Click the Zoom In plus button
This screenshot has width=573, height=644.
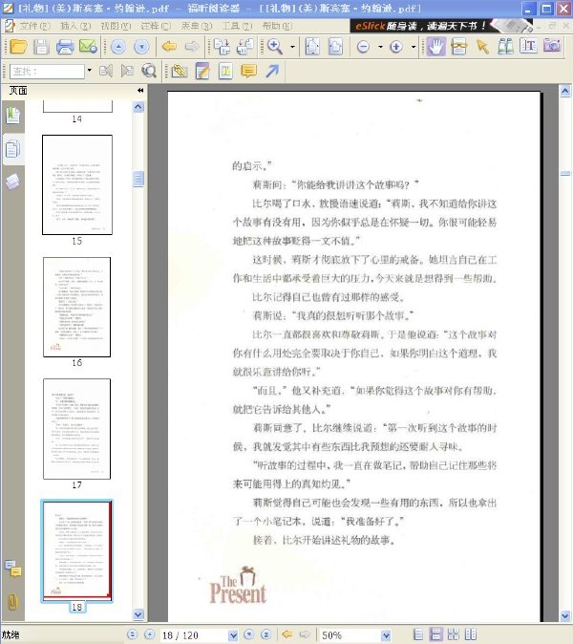pyautogui.click(x=396, y=47)
